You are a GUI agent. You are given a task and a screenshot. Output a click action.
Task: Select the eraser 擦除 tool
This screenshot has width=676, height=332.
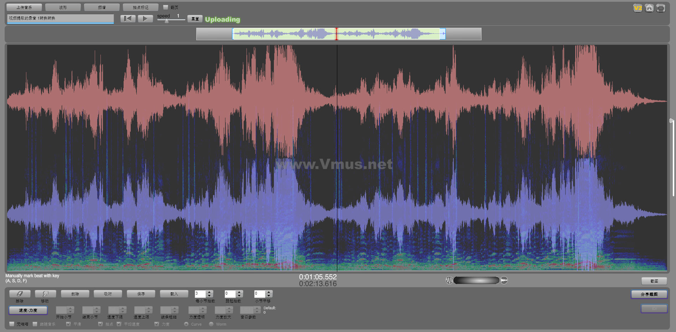click(20, 294)
